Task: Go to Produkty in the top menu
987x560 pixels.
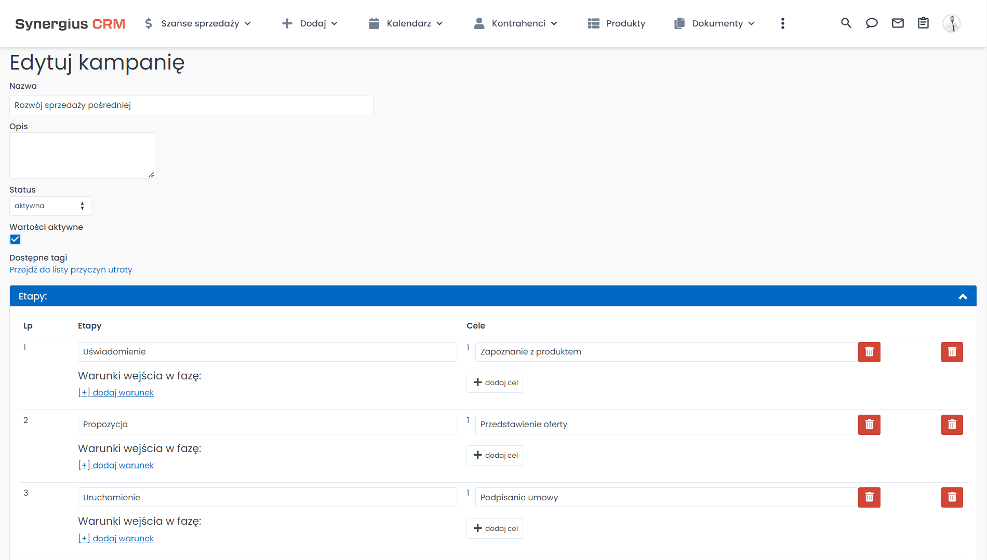Action: tap(617, 23)
